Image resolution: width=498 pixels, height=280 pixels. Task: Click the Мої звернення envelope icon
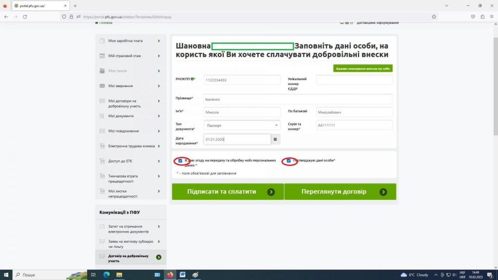(x=102, y=86)
